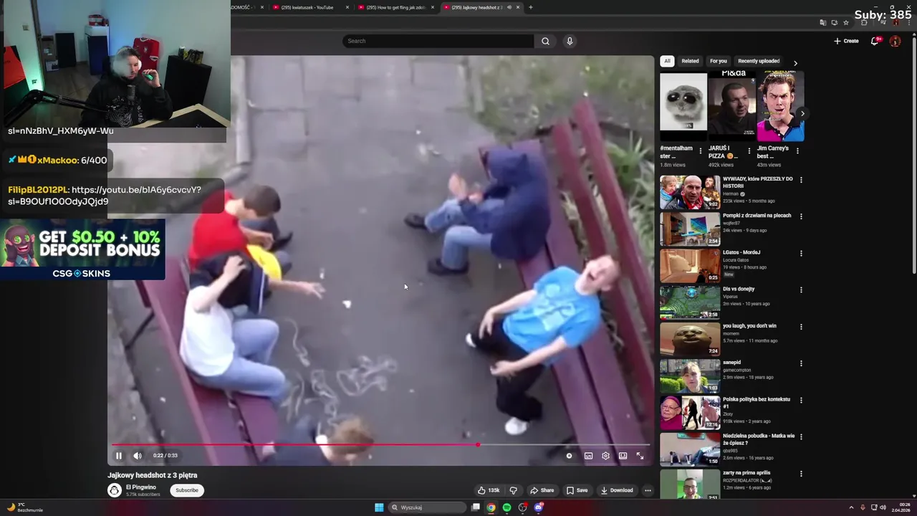Select the Recently uploaded filter chip
This screenshot has width=917, height=516.
(x=759, y=61)
